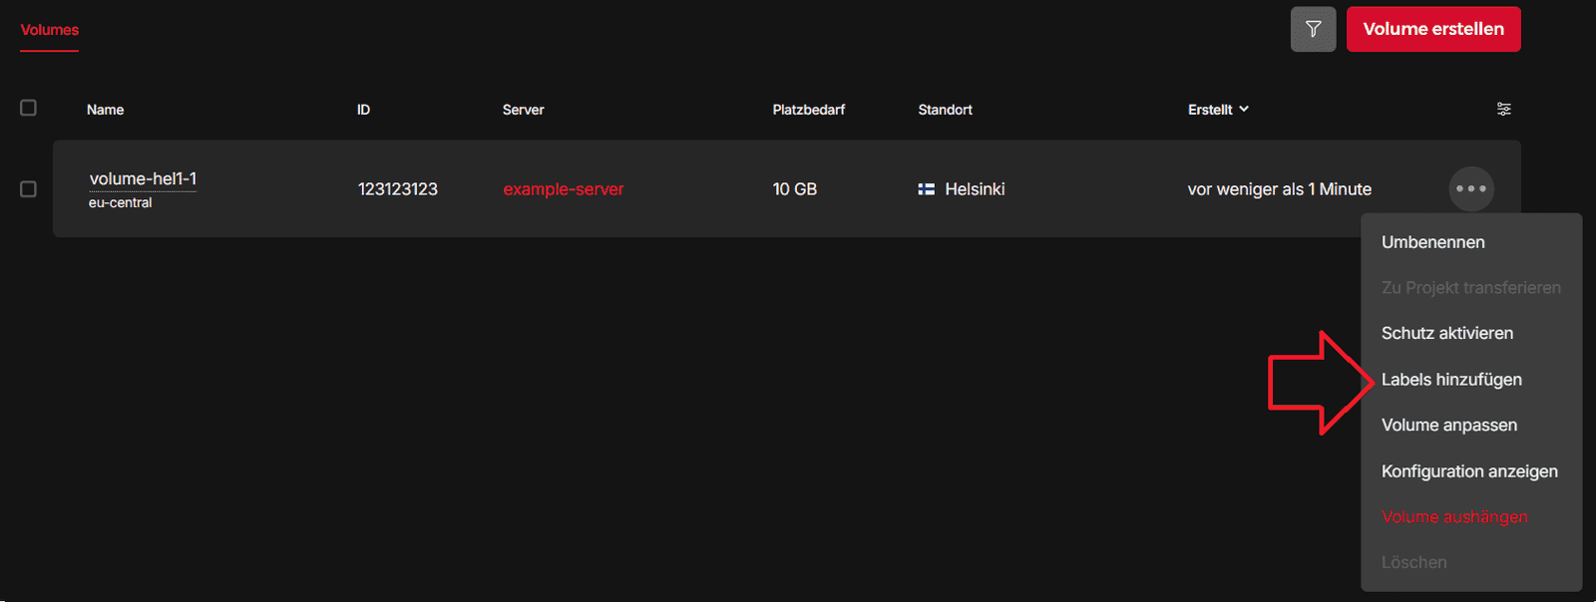Viewport: 1596px width, 602px height.
Task: Open the volume filter funnel icon
Action: click(1313, 29)
